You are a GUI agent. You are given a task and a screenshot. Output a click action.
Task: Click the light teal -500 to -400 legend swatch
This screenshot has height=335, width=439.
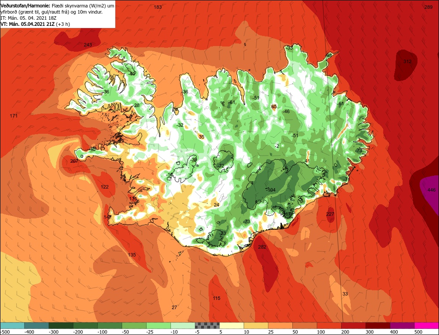click(x=12, y=325)
